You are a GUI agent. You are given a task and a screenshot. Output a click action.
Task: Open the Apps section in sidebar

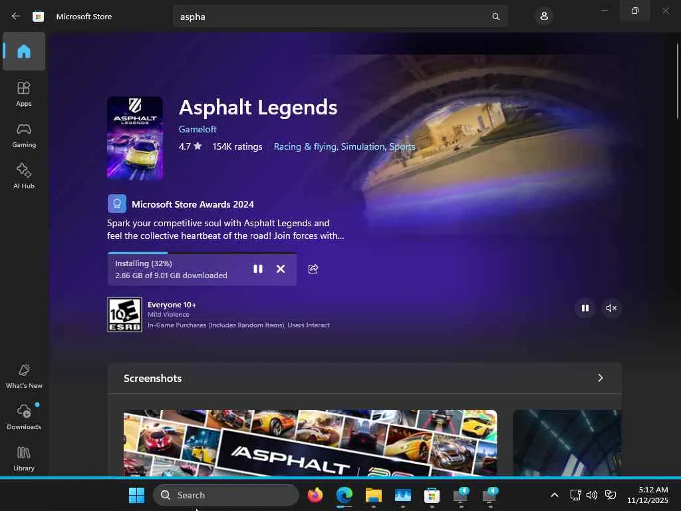[x=24, y=94]
